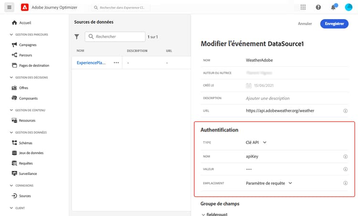Open the hamburger navigation menu
The width and height of the screenshot is (358, 216).
[x=10, y=7]
